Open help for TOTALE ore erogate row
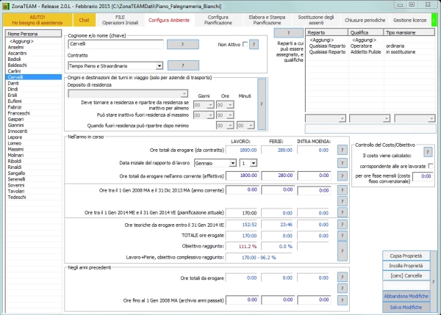Viewport: 441px width, 315px height. (x=343, y=236)
